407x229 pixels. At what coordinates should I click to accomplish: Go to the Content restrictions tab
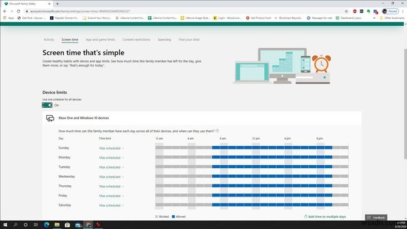(x=137, y=39)
